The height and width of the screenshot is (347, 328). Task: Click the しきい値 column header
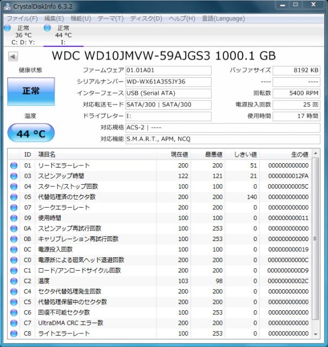(242, 155)
